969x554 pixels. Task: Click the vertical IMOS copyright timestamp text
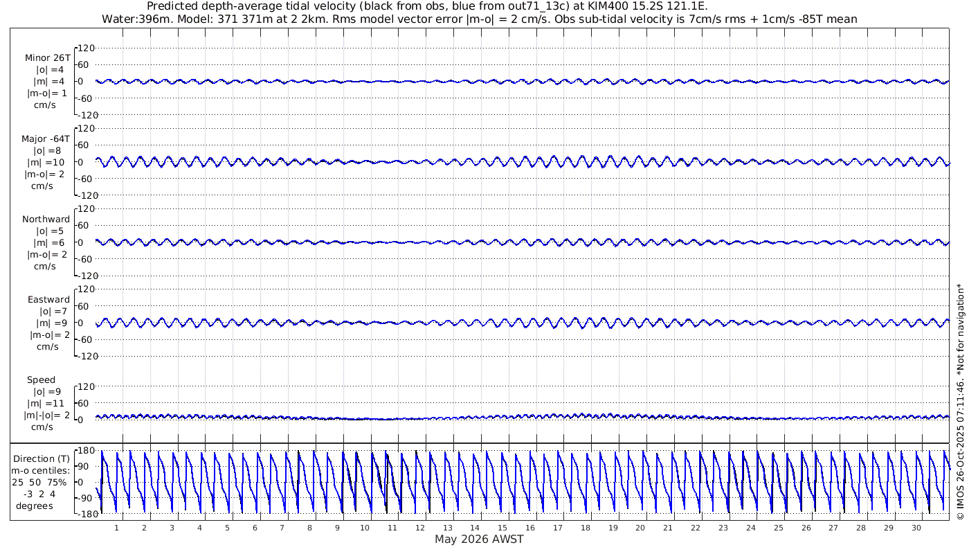pyautogui.click(x=960, y=402)
